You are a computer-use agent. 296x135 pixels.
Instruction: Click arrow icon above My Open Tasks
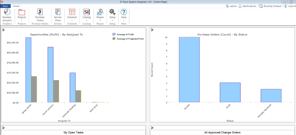coord(3,128)
